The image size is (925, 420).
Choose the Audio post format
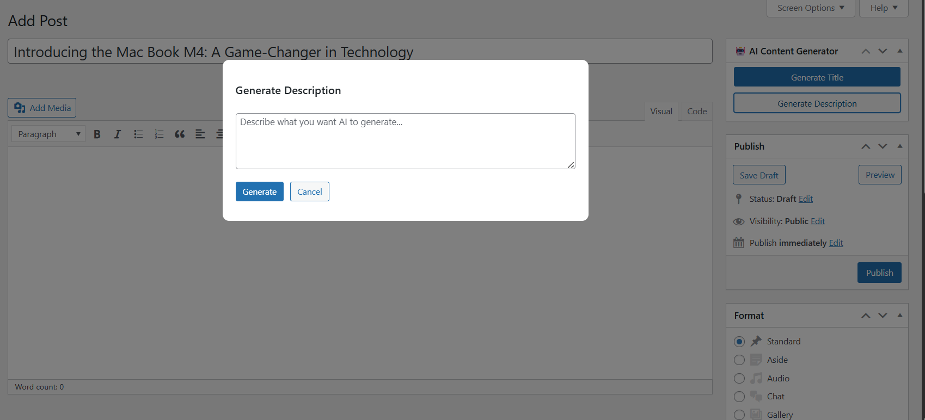[739, 379]
